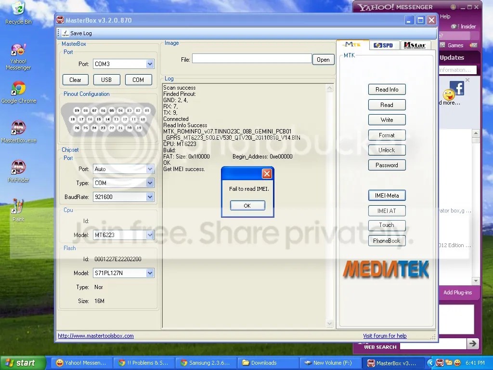Select pin 19 in Pinout Configuration
This screenshot has width=493, height=370.
tap(139, 128)
